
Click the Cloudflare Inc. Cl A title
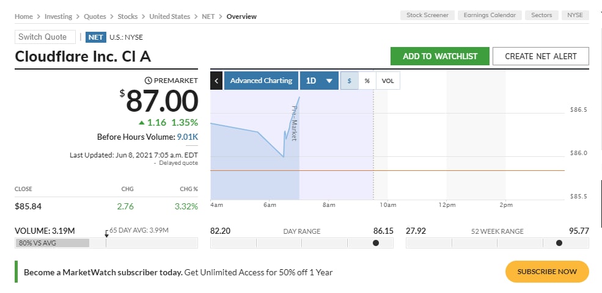point(83,56)
